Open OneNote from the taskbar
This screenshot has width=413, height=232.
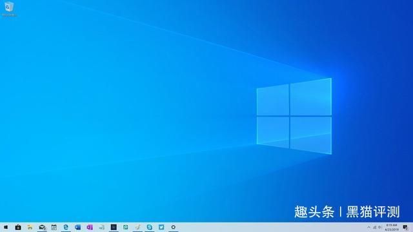tap(90, 227)
